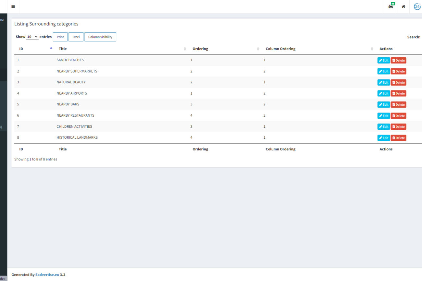Open the car notifications icon with badge

click(391, 6)
